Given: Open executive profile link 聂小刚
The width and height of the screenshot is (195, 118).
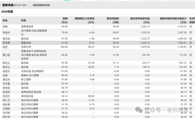Looking at the screenshot, I should [6, 55].
